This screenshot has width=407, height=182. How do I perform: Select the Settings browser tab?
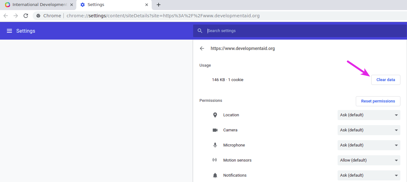[x=110, y=5]
